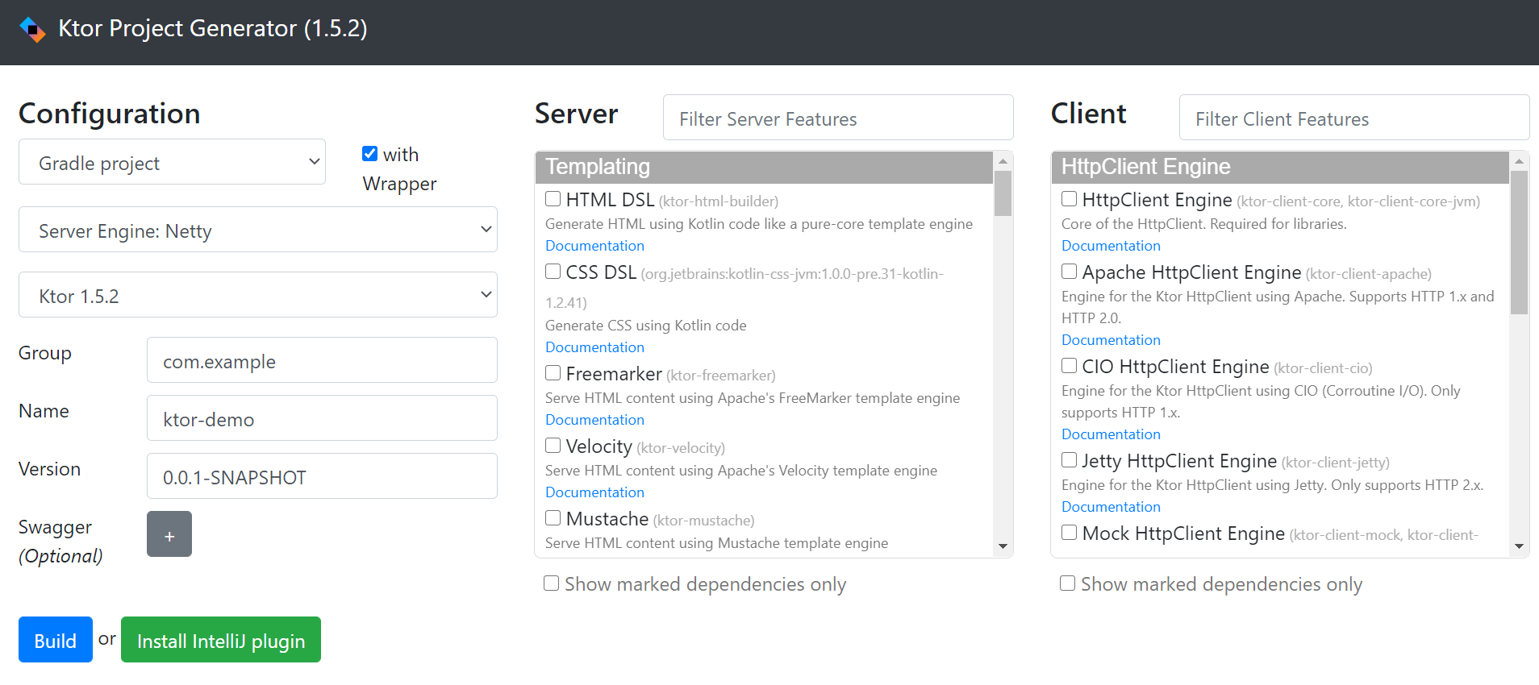Image resolution: width=1539 pixels, height=685 pixels.
Task: Focus the Filter Client Features field
Action: click(1354, 118)
